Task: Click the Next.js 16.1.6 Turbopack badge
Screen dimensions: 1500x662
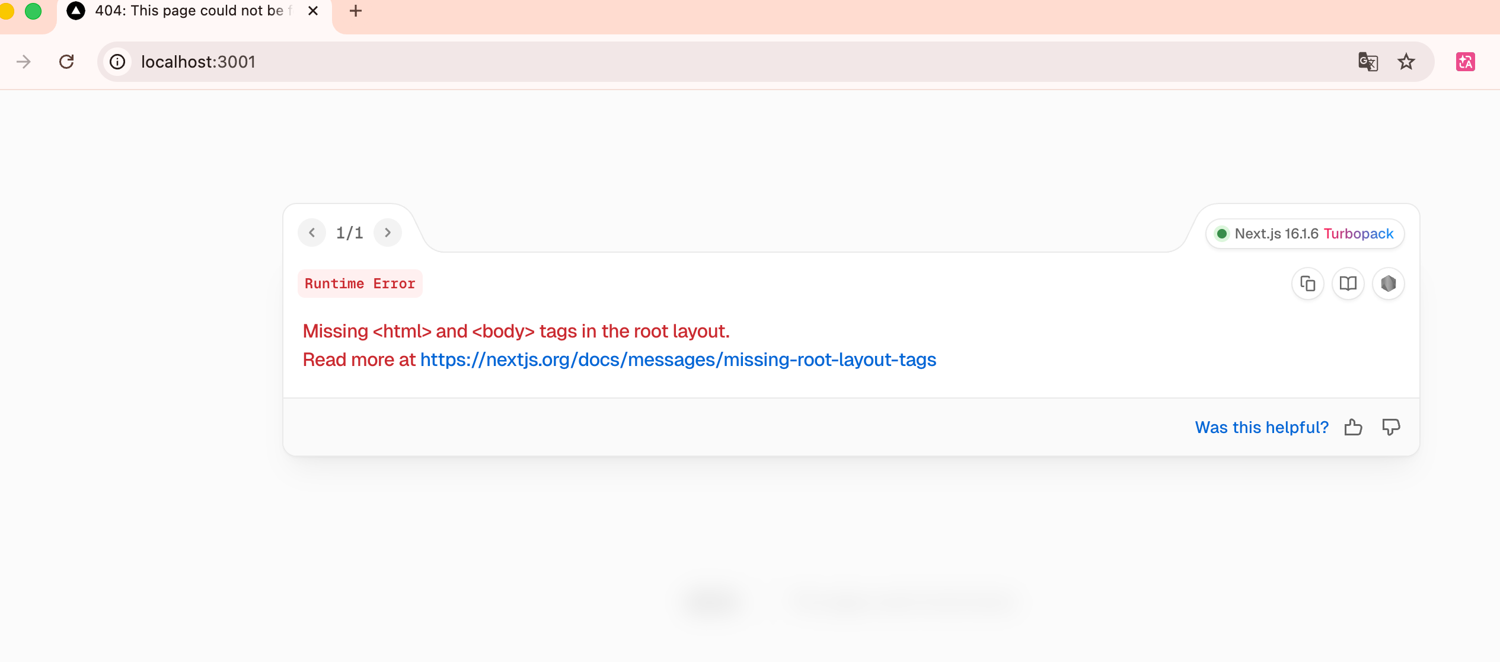Action: [1305, 234]
